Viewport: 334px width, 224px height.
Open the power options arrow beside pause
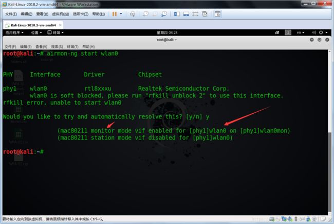(121, 14)
